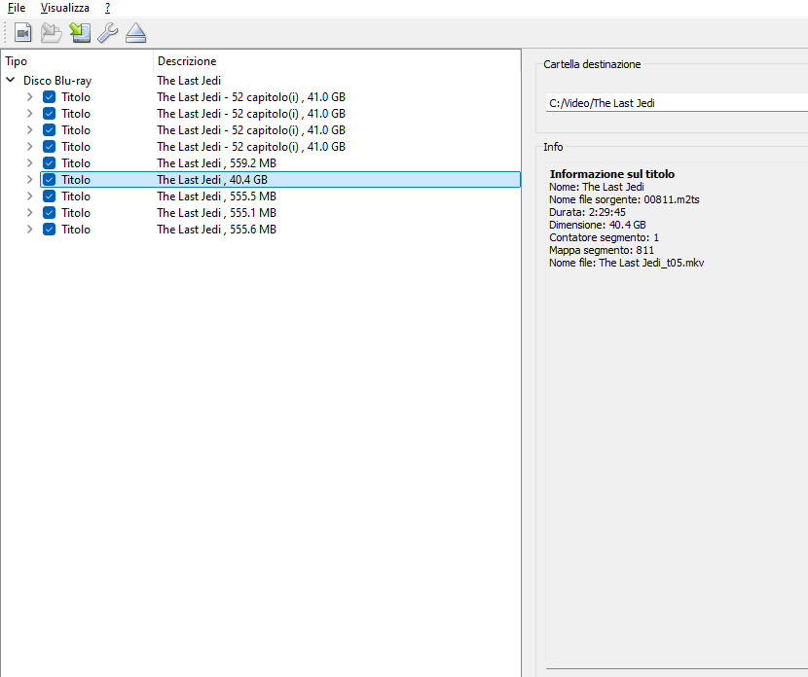Click 'Nome file: The Last Jedi_t05.mkv' line
Image resolution: width=808 pixels, height=677 pixels.
pyautogui.click(x=627, y=263)
